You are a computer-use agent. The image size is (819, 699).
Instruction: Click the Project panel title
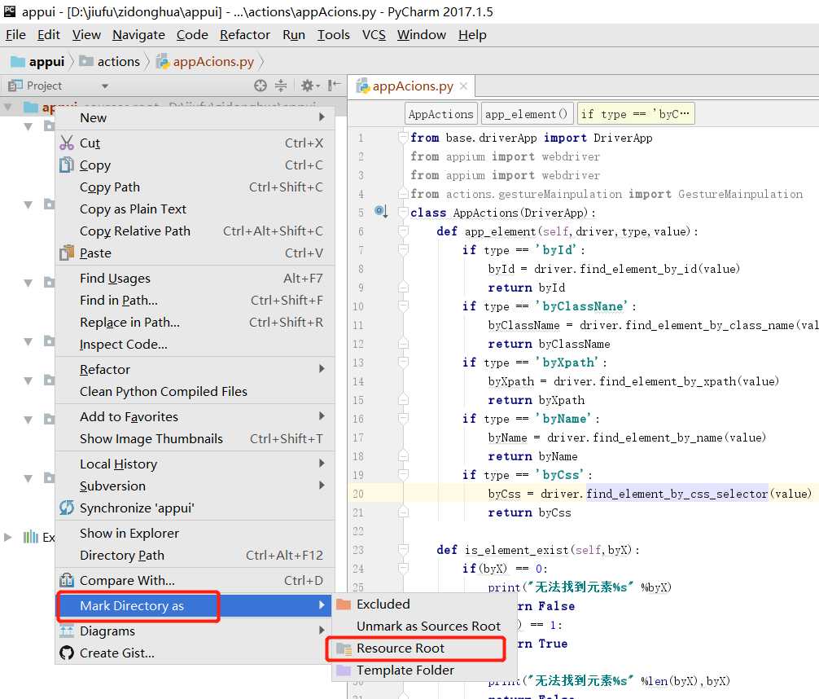tap(45, 86)
